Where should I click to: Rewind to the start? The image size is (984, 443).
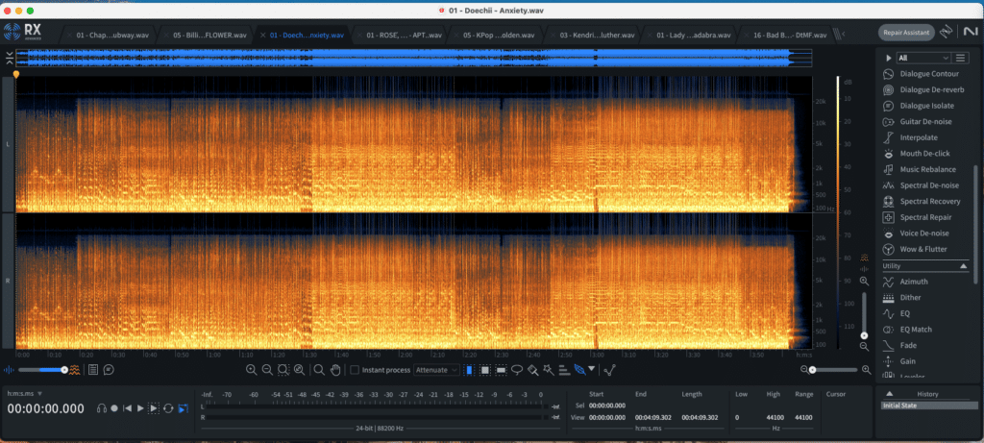coord(128,408)
